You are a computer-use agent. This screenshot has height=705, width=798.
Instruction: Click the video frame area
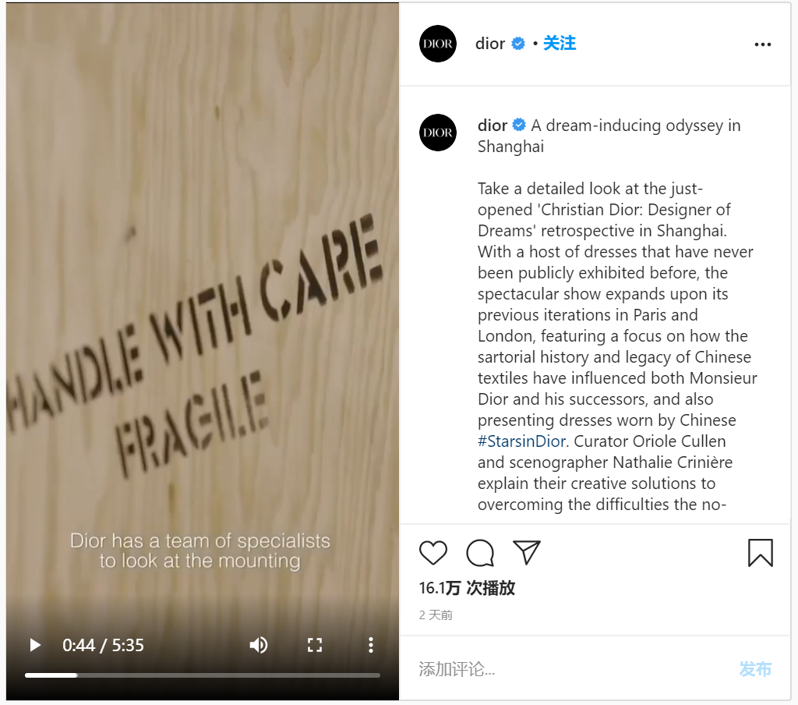click(203, 306)
